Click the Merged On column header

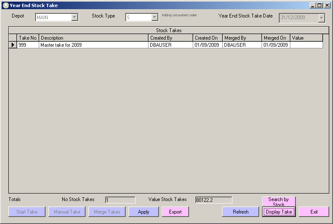(x=276, y=38)
